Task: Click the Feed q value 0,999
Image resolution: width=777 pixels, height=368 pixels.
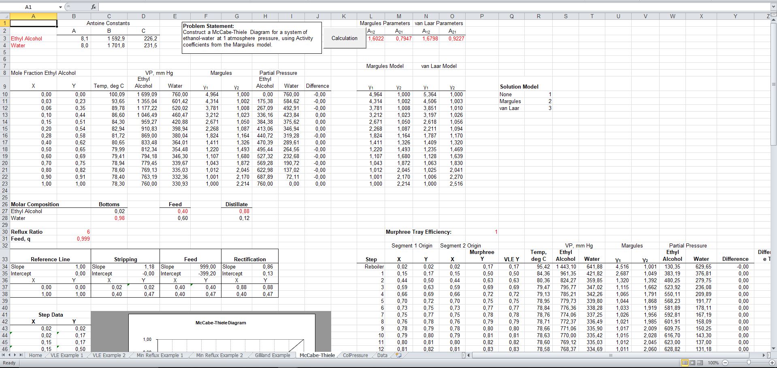Action: point(83,239)
